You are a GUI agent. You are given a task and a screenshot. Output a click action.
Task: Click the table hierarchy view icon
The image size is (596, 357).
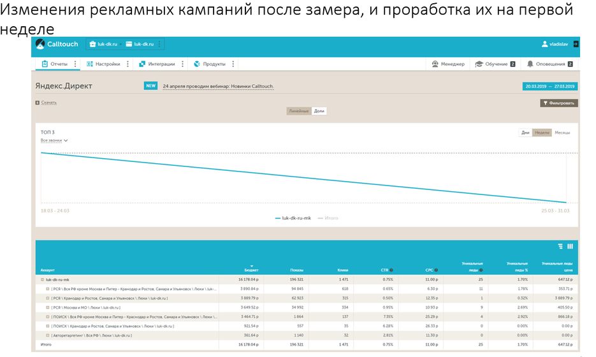[560, 246]
